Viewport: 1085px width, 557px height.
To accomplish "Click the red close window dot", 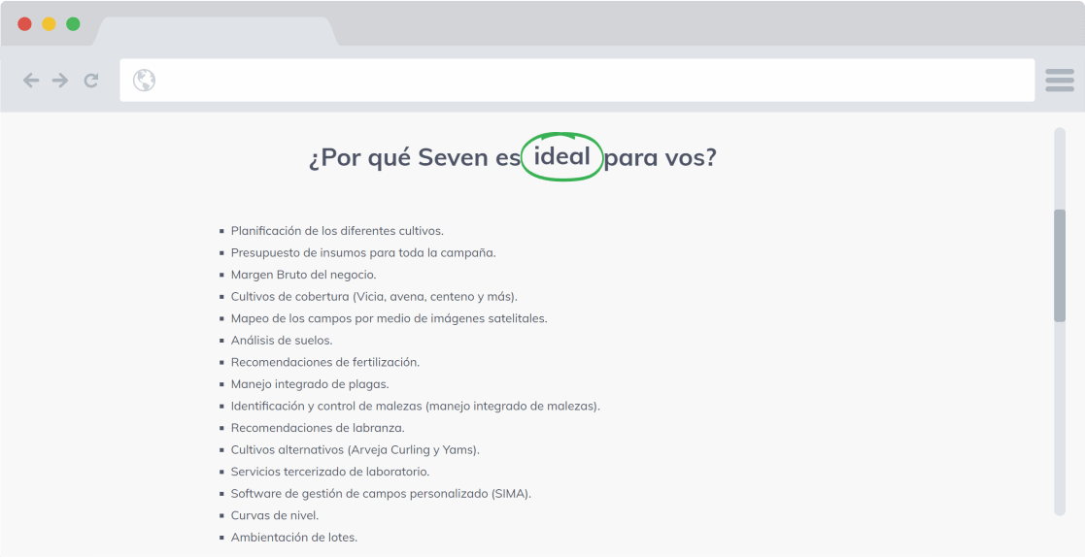I will click(25, 24).
